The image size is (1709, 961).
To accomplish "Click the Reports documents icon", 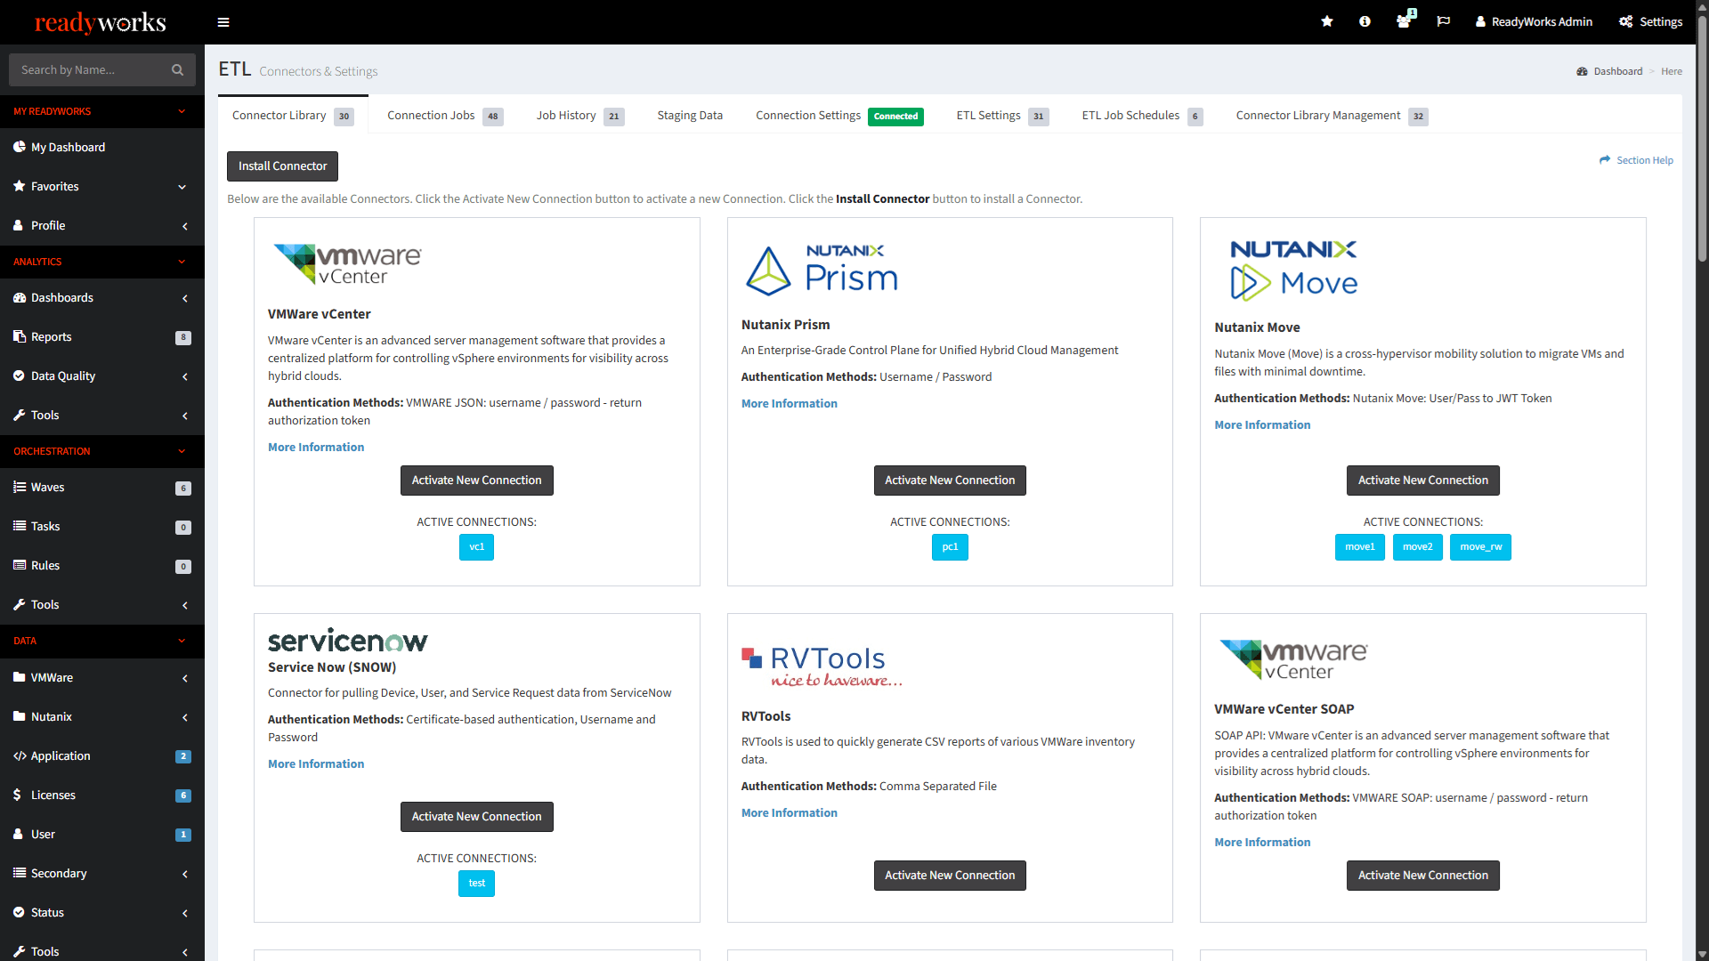I will (x=19, y=336).
